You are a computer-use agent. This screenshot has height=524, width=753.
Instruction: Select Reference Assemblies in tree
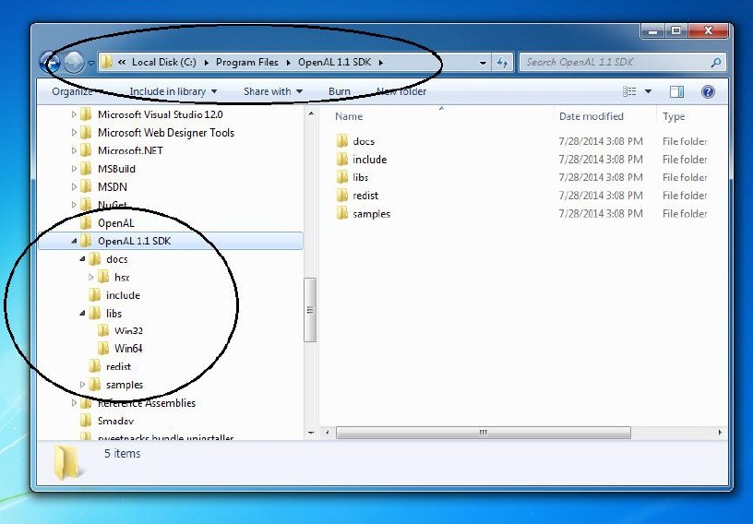point(147,403)
